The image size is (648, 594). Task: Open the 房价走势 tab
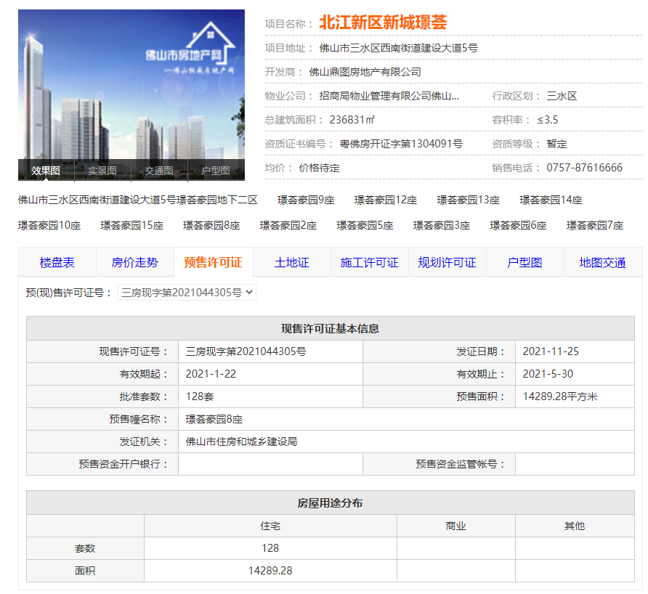tap(134, 262)
